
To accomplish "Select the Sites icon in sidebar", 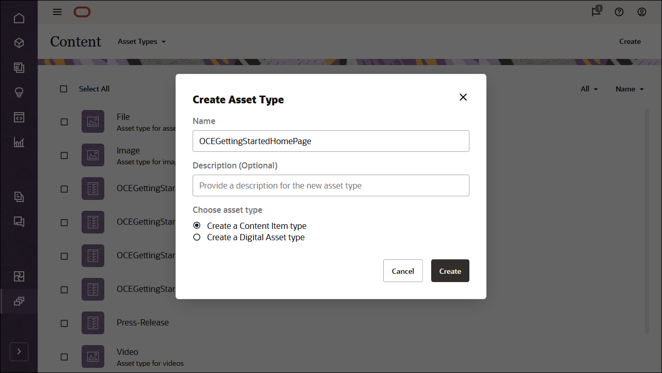I will tap(19, 68).
